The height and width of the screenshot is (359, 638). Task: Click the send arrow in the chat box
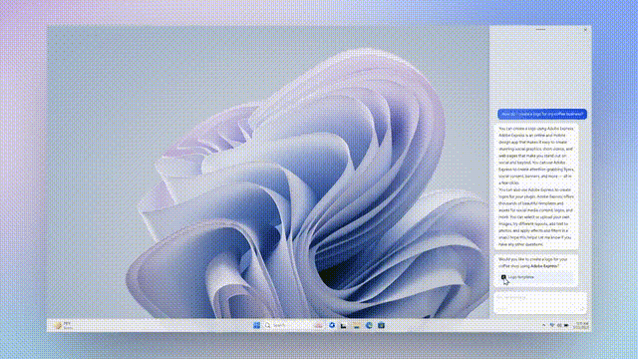pyautogui.click(x=581, y=309)
